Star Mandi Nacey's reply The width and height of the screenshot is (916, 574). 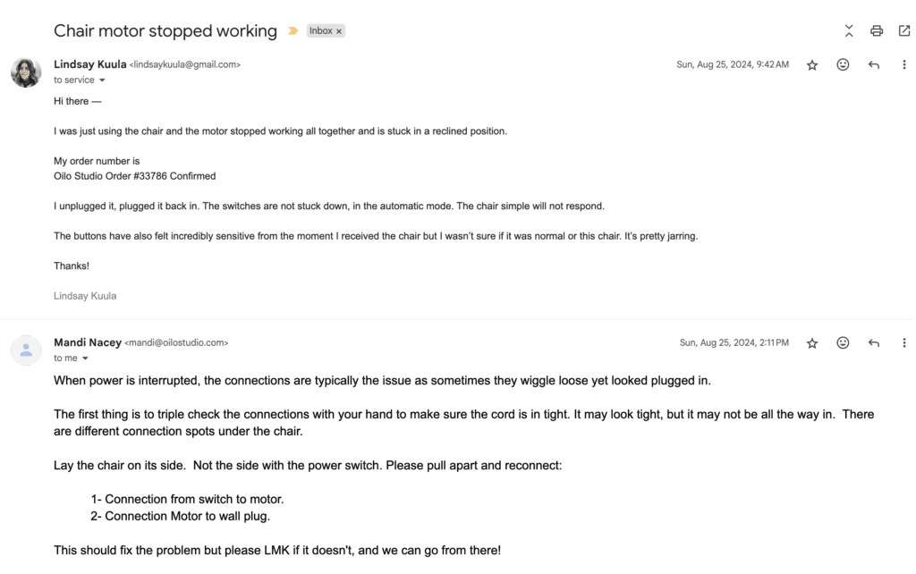click(x=812, y=342)
